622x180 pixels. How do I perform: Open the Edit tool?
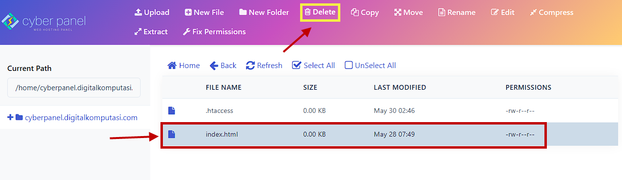tap(503, 12)
